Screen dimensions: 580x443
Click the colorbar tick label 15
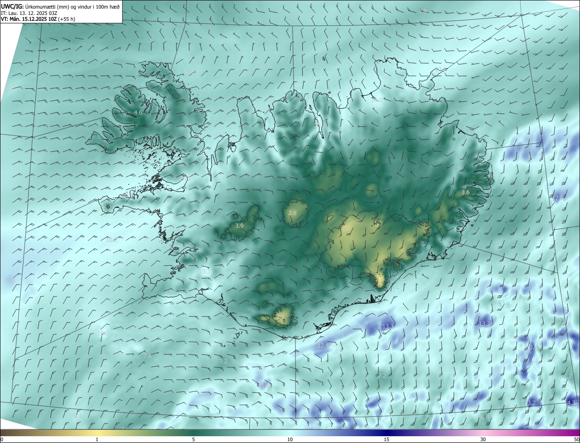pos(387,440)
